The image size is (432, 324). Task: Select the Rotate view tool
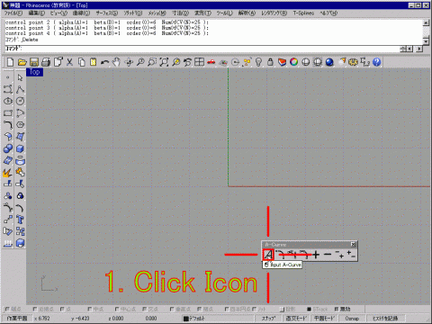coord(129,62)
